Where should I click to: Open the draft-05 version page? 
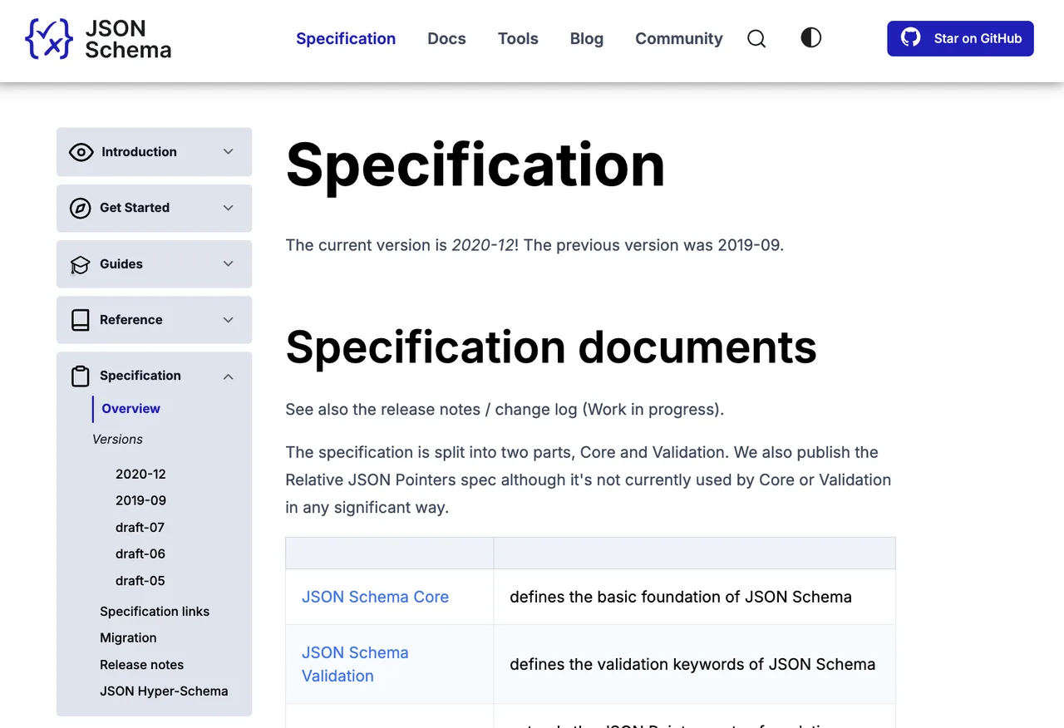[140, 580]
